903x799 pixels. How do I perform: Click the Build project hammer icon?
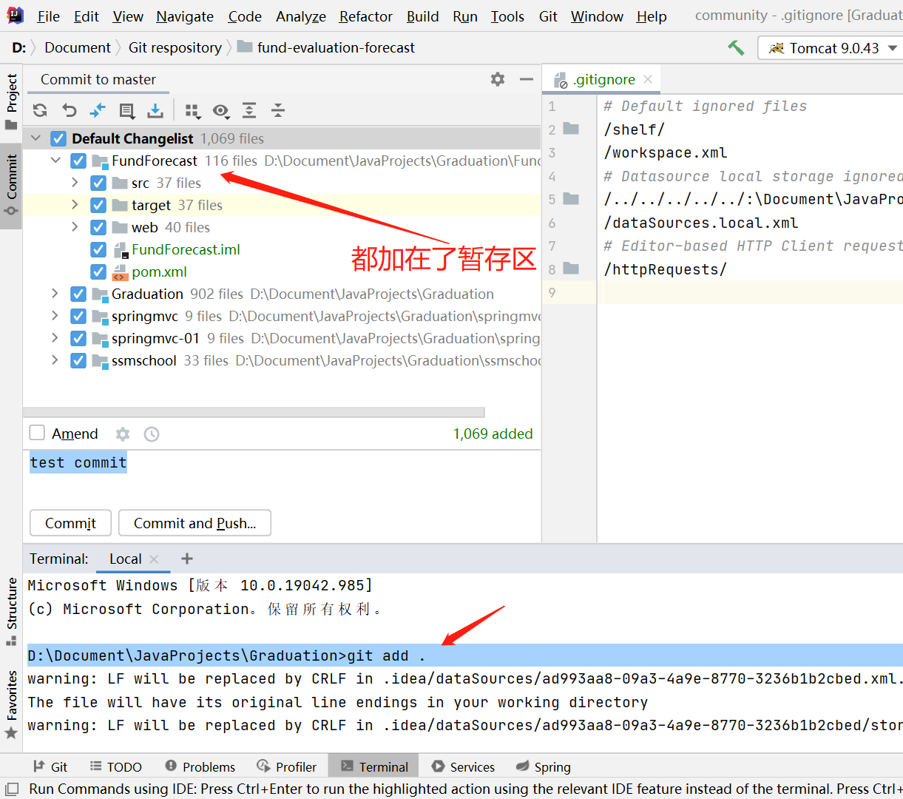point(736,47)
